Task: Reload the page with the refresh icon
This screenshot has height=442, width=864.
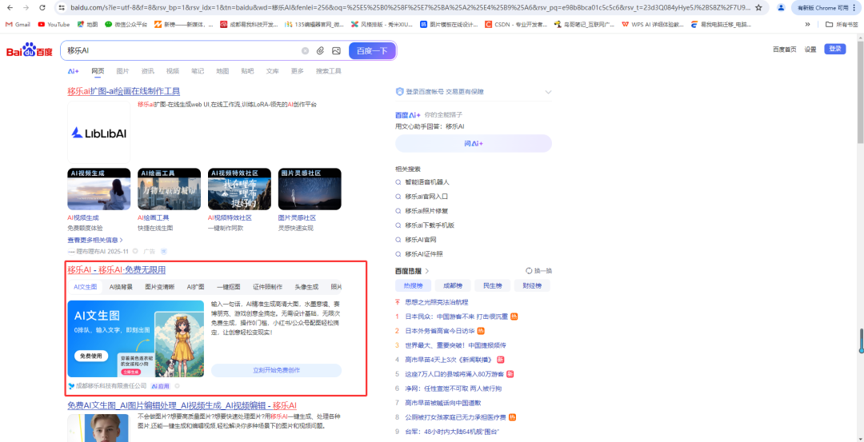Action: point(42,8)
